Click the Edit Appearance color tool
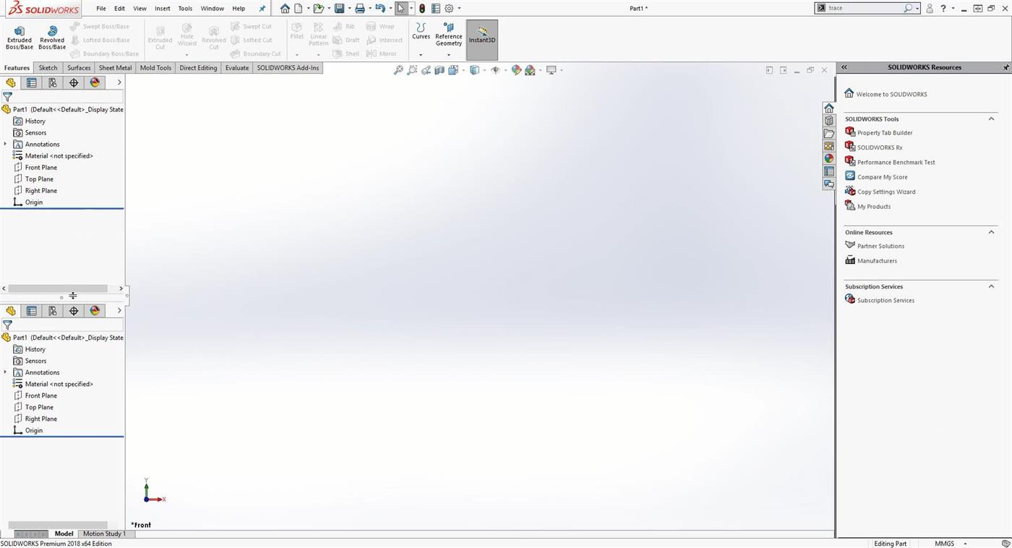This screenshot has width=1012, height=548. coord(516,69)
